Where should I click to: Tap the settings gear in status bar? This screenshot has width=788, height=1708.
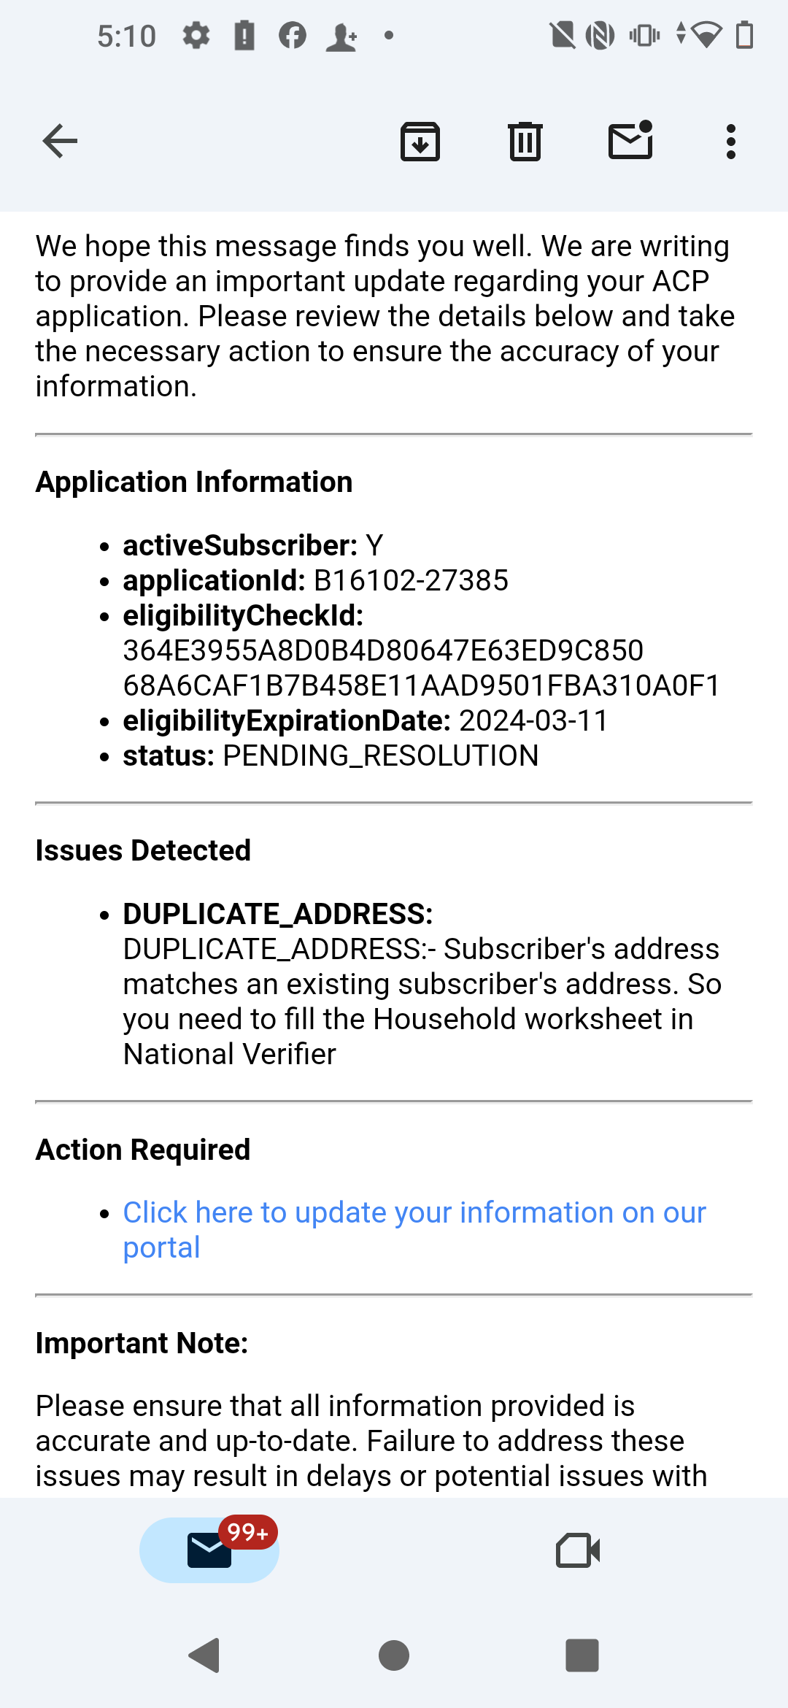point(196,35)
